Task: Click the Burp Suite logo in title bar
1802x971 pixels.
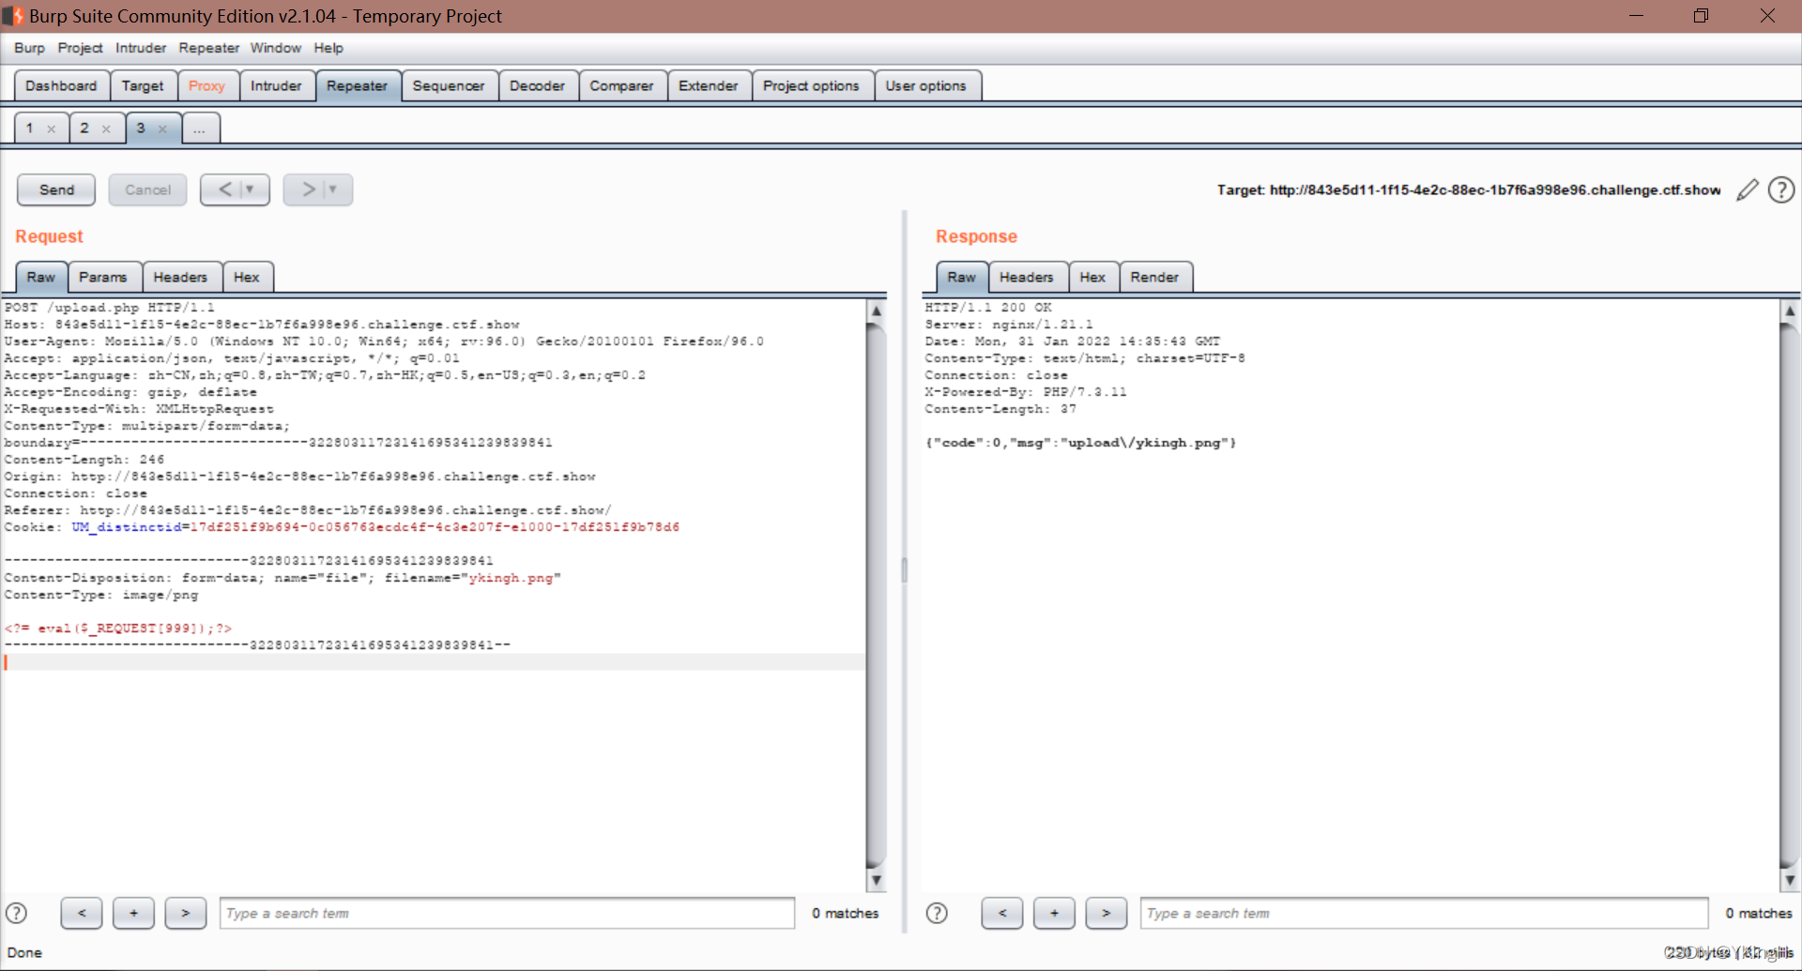Action: [x=13, y=16]
